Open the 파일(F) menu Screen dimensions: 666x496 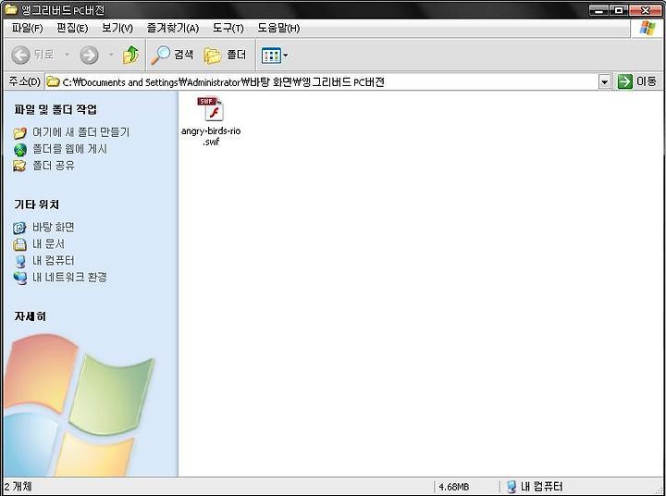[27, 28]
